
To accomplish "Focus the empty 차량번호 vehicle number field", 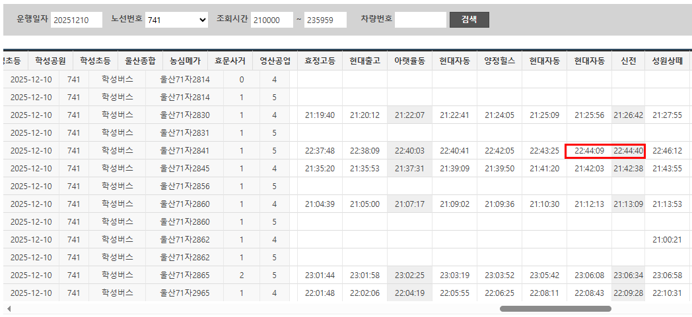I will 421,20.
